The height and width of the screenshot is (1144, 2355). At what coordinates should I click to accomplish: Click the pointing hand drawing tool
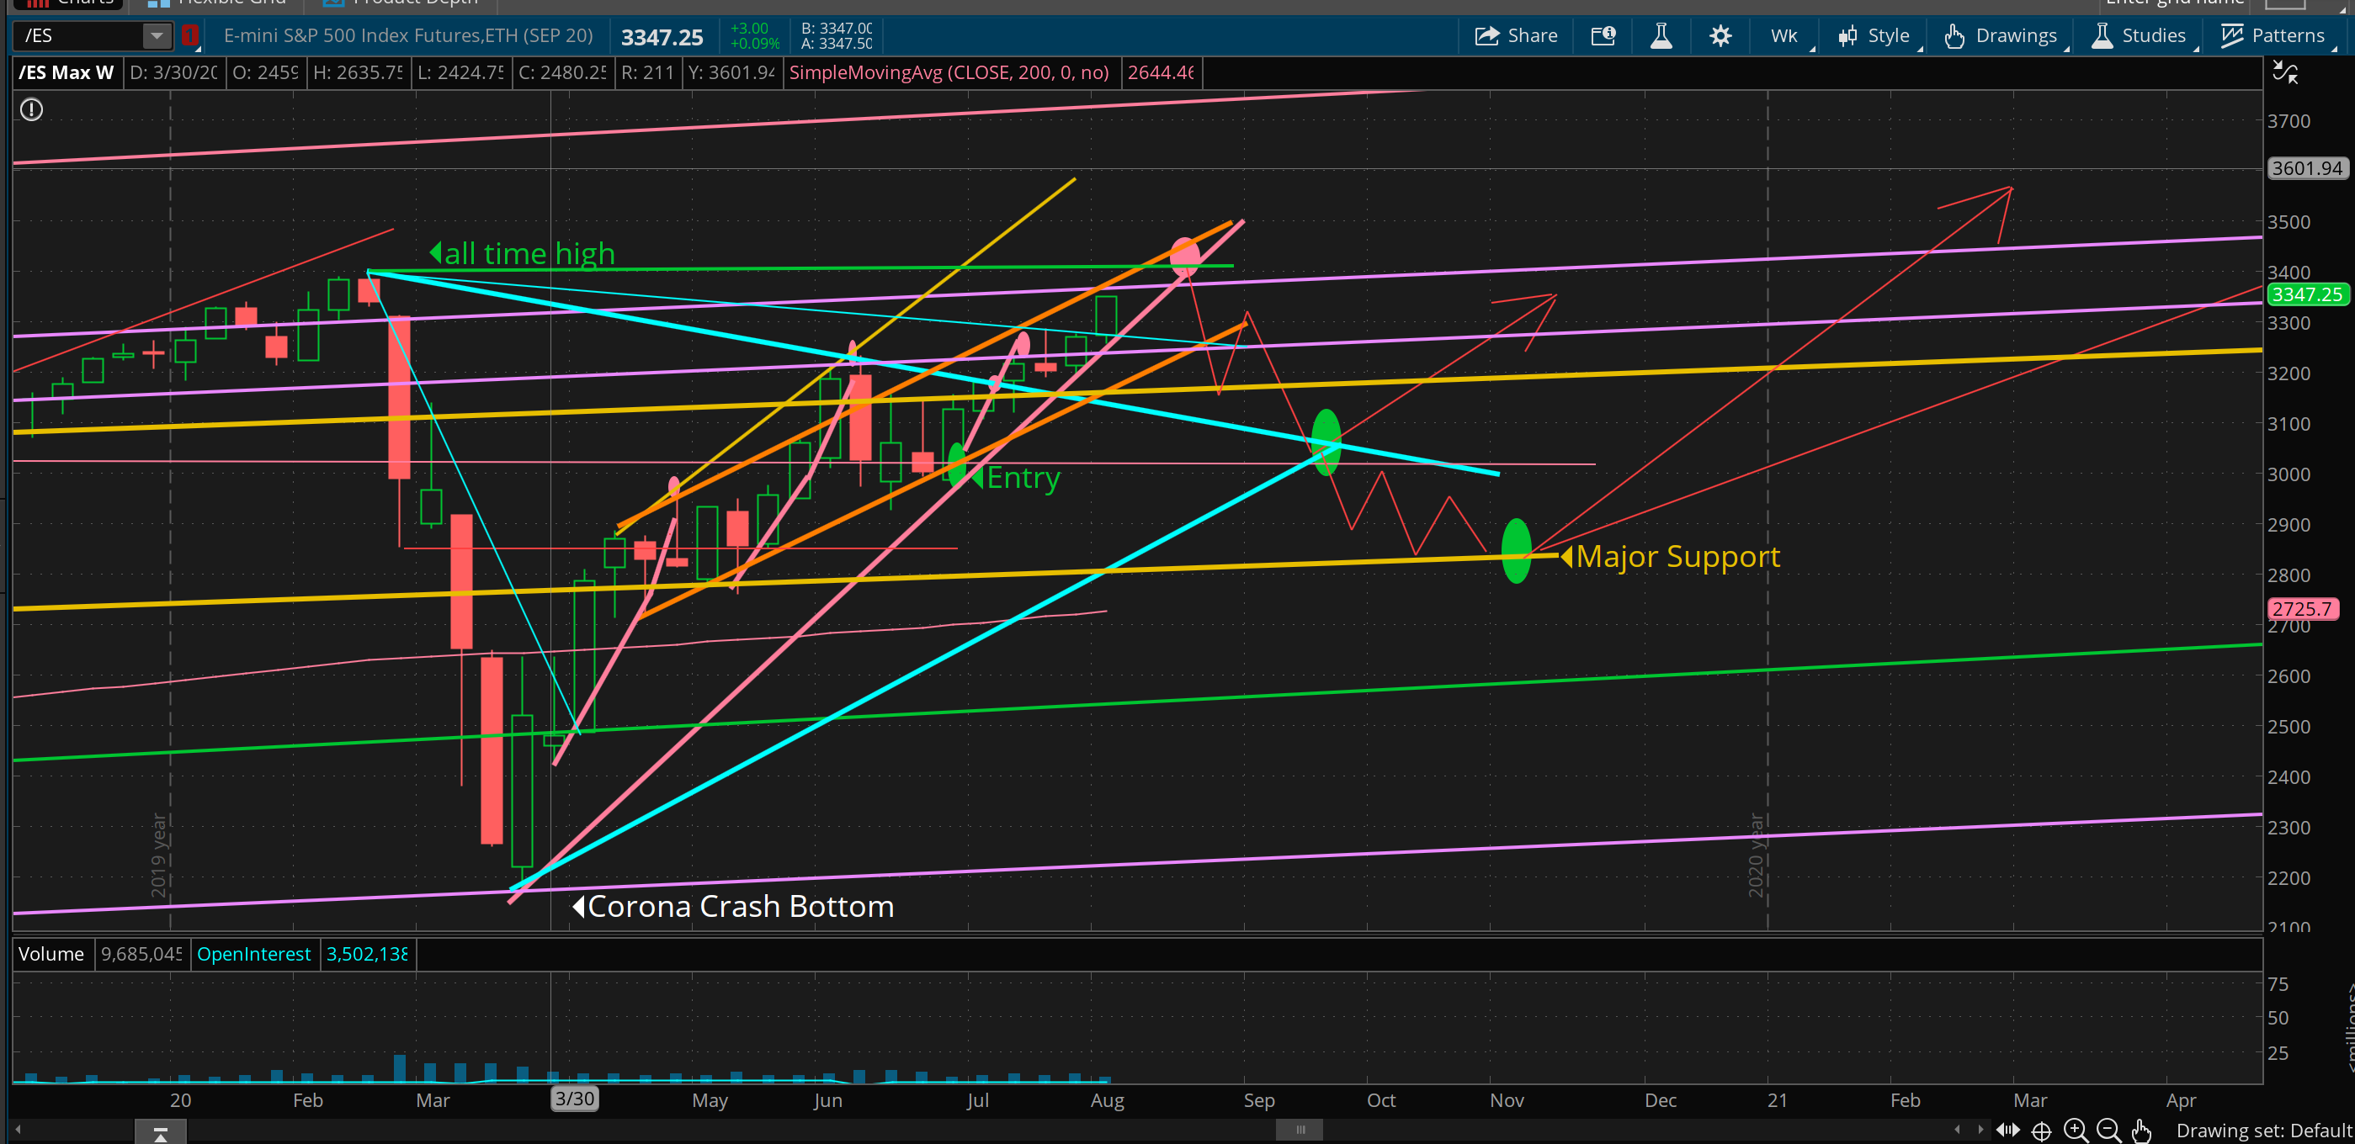click(x=2141, y=1131)
